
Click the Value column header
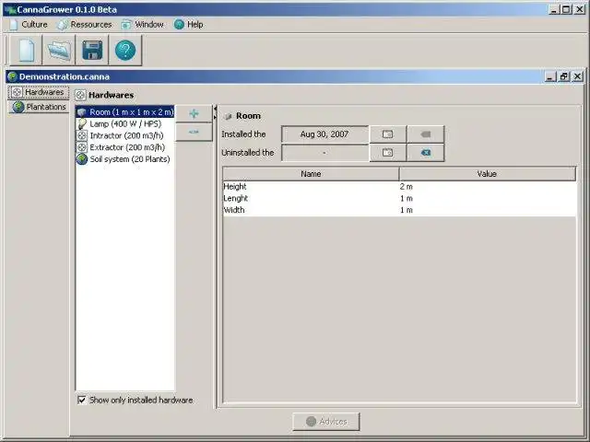[488, 174]
